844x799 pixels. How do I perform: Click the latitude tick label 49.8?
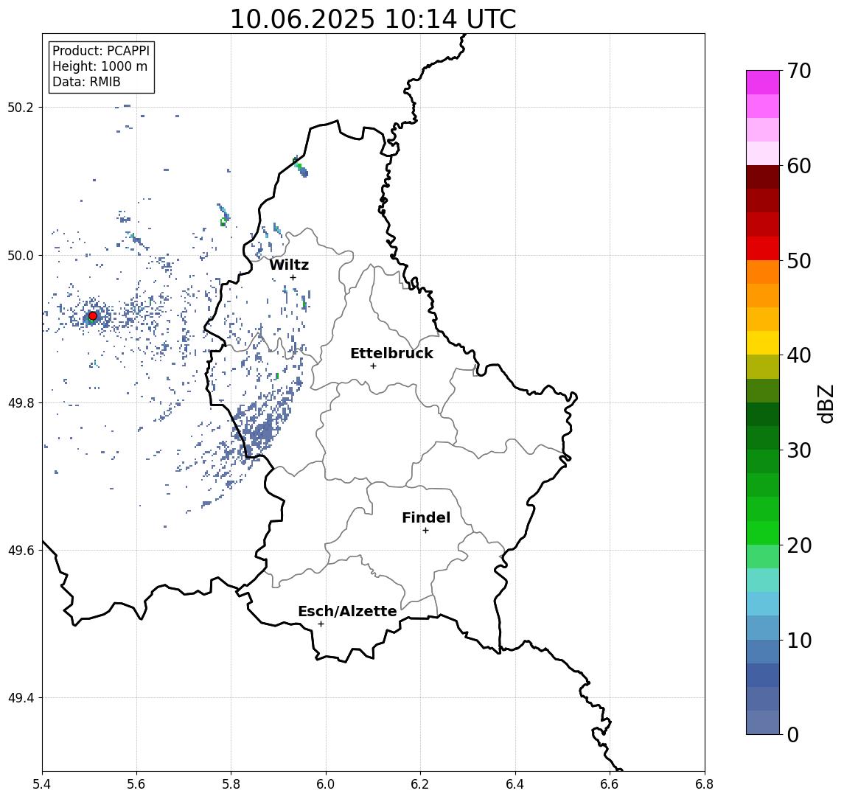click(x=21, y=402)
